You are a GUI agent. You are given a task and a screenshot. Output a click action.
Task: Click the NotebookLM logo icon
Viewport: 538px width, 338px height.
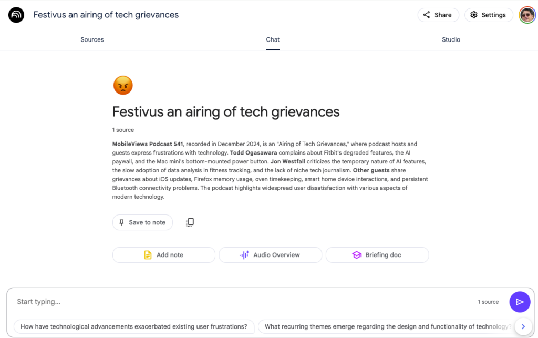[16, 15]
